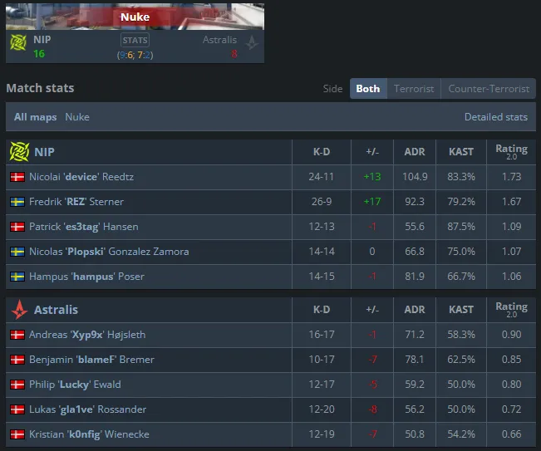
Task: Click Lucky's 0.80 rating value
Action: point(511,384)
